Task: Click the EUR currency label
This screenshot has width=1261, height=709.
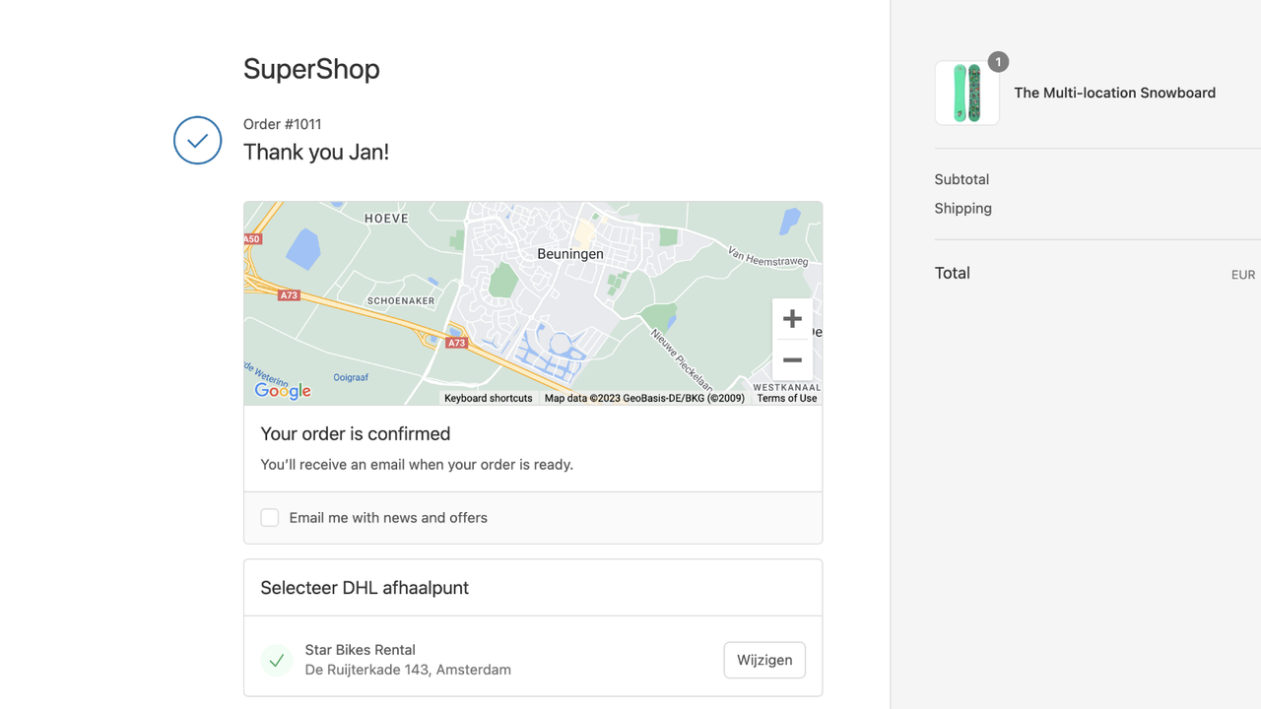Action: coord(1243,275)
